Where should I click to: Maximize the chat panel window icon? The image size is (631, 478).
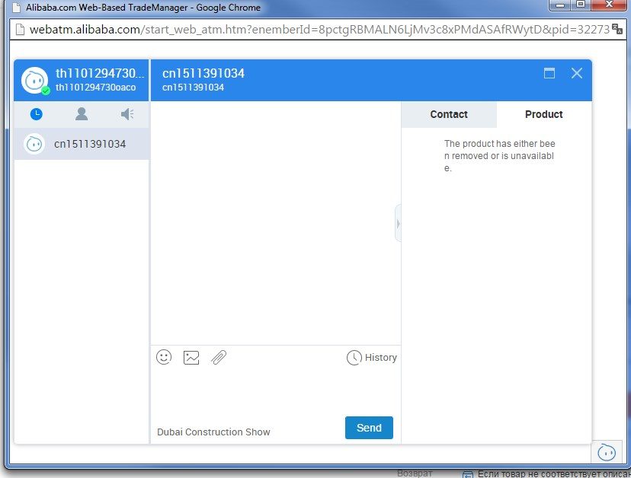(549, 73)
